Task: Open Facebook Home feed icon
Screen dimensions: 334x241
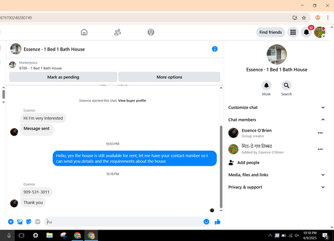Action: (84, 32)
